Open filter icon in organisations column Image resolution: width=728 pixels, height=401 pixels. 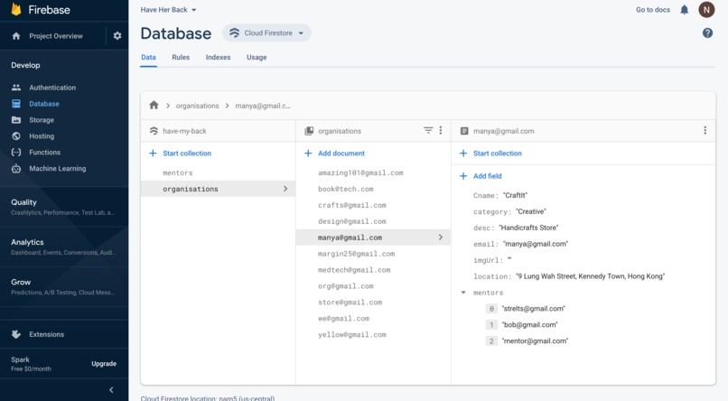pos(428,130)
